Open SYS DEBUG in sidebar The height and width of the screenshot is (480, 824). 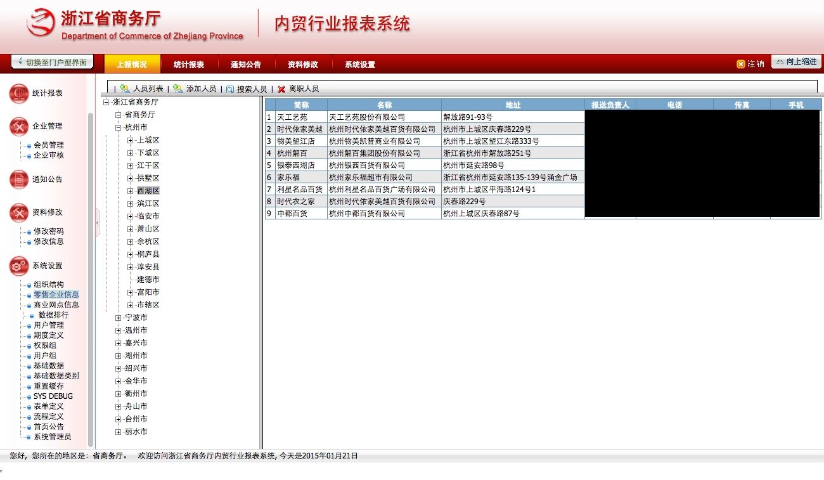click(x=53, y=396)
